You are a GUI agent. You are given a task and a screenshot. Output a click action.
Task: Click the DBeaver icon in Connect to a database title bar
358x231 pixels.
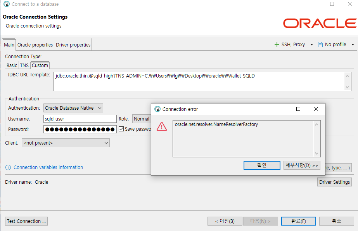click(x=6, y=4)
